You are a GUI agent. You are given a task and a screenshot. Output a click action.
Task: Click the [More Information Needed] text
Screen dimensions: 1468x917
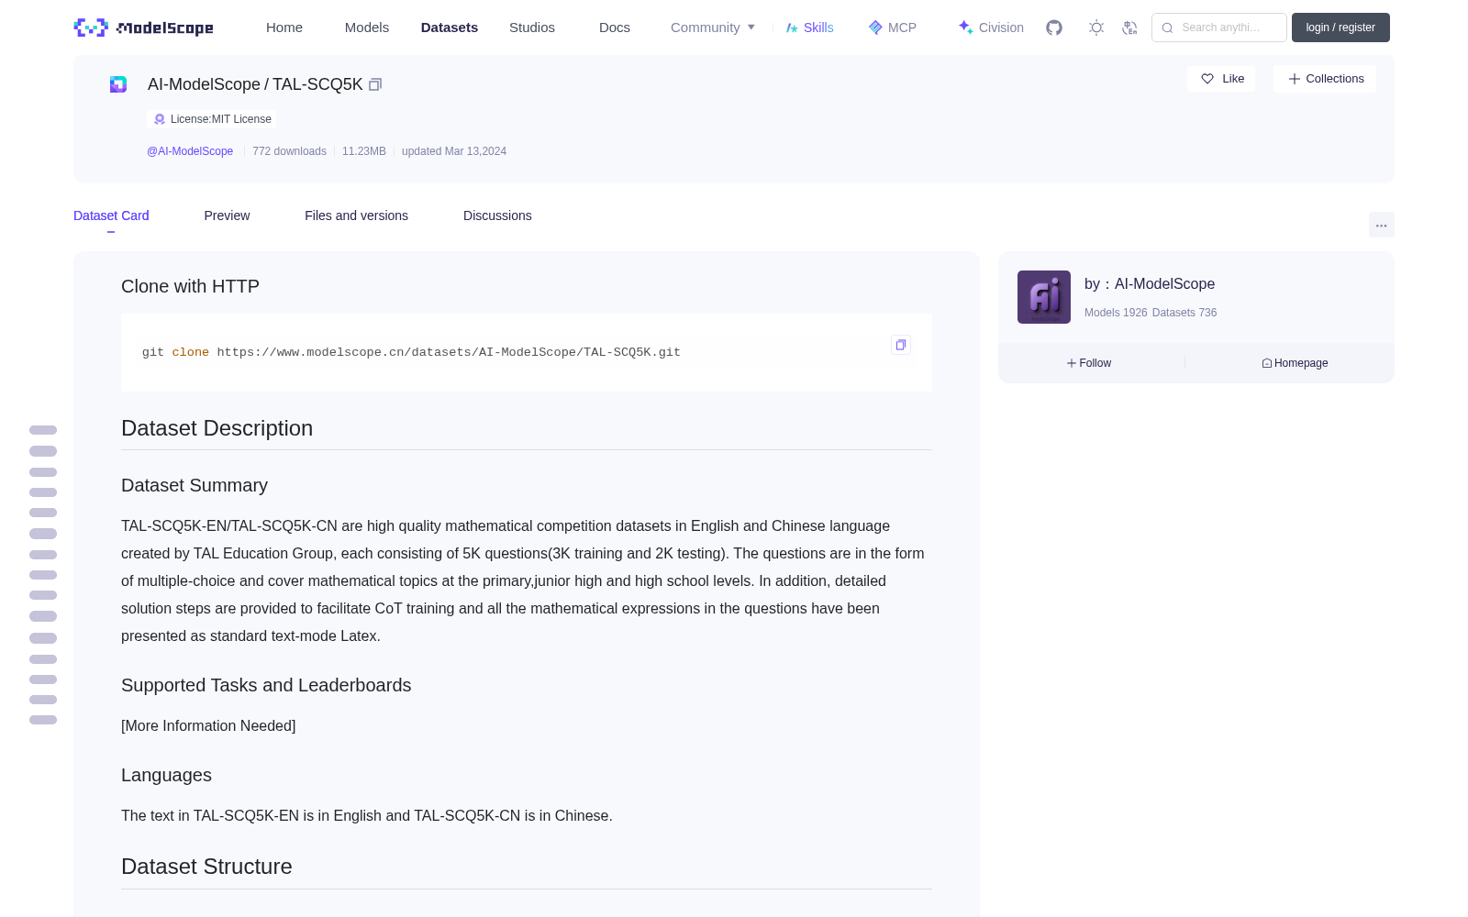coord(208,725)
